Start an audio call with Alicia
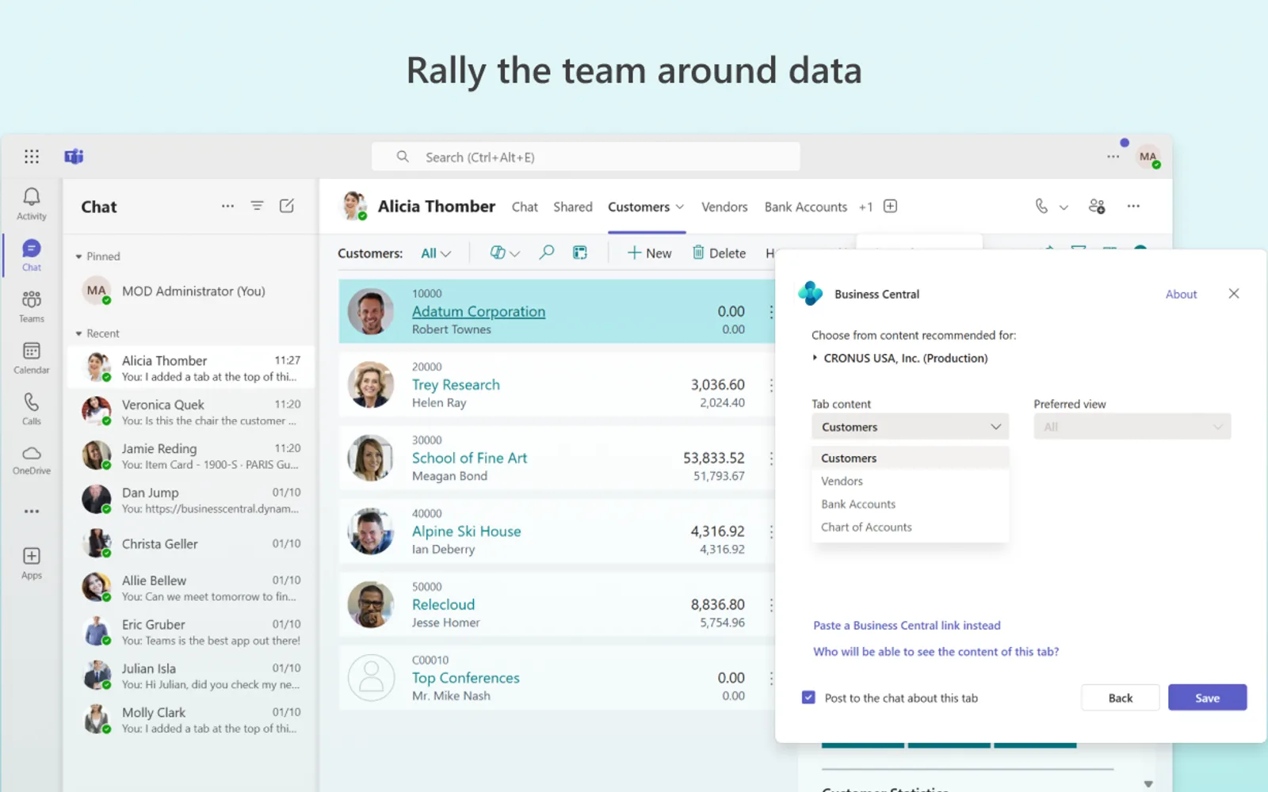Viewport: 1268px width, 792px height. pyautogui.click(x=1041, y=206)
